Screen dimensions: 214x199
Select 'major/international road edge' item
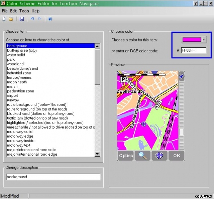point(50,154)
